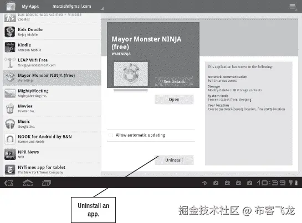Select the Music Google Inc. entry

click(x=52, y=124)
